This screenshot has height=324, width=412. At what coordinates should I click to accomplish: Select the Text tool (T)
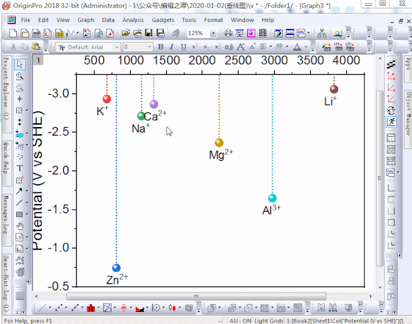point(19,168)
